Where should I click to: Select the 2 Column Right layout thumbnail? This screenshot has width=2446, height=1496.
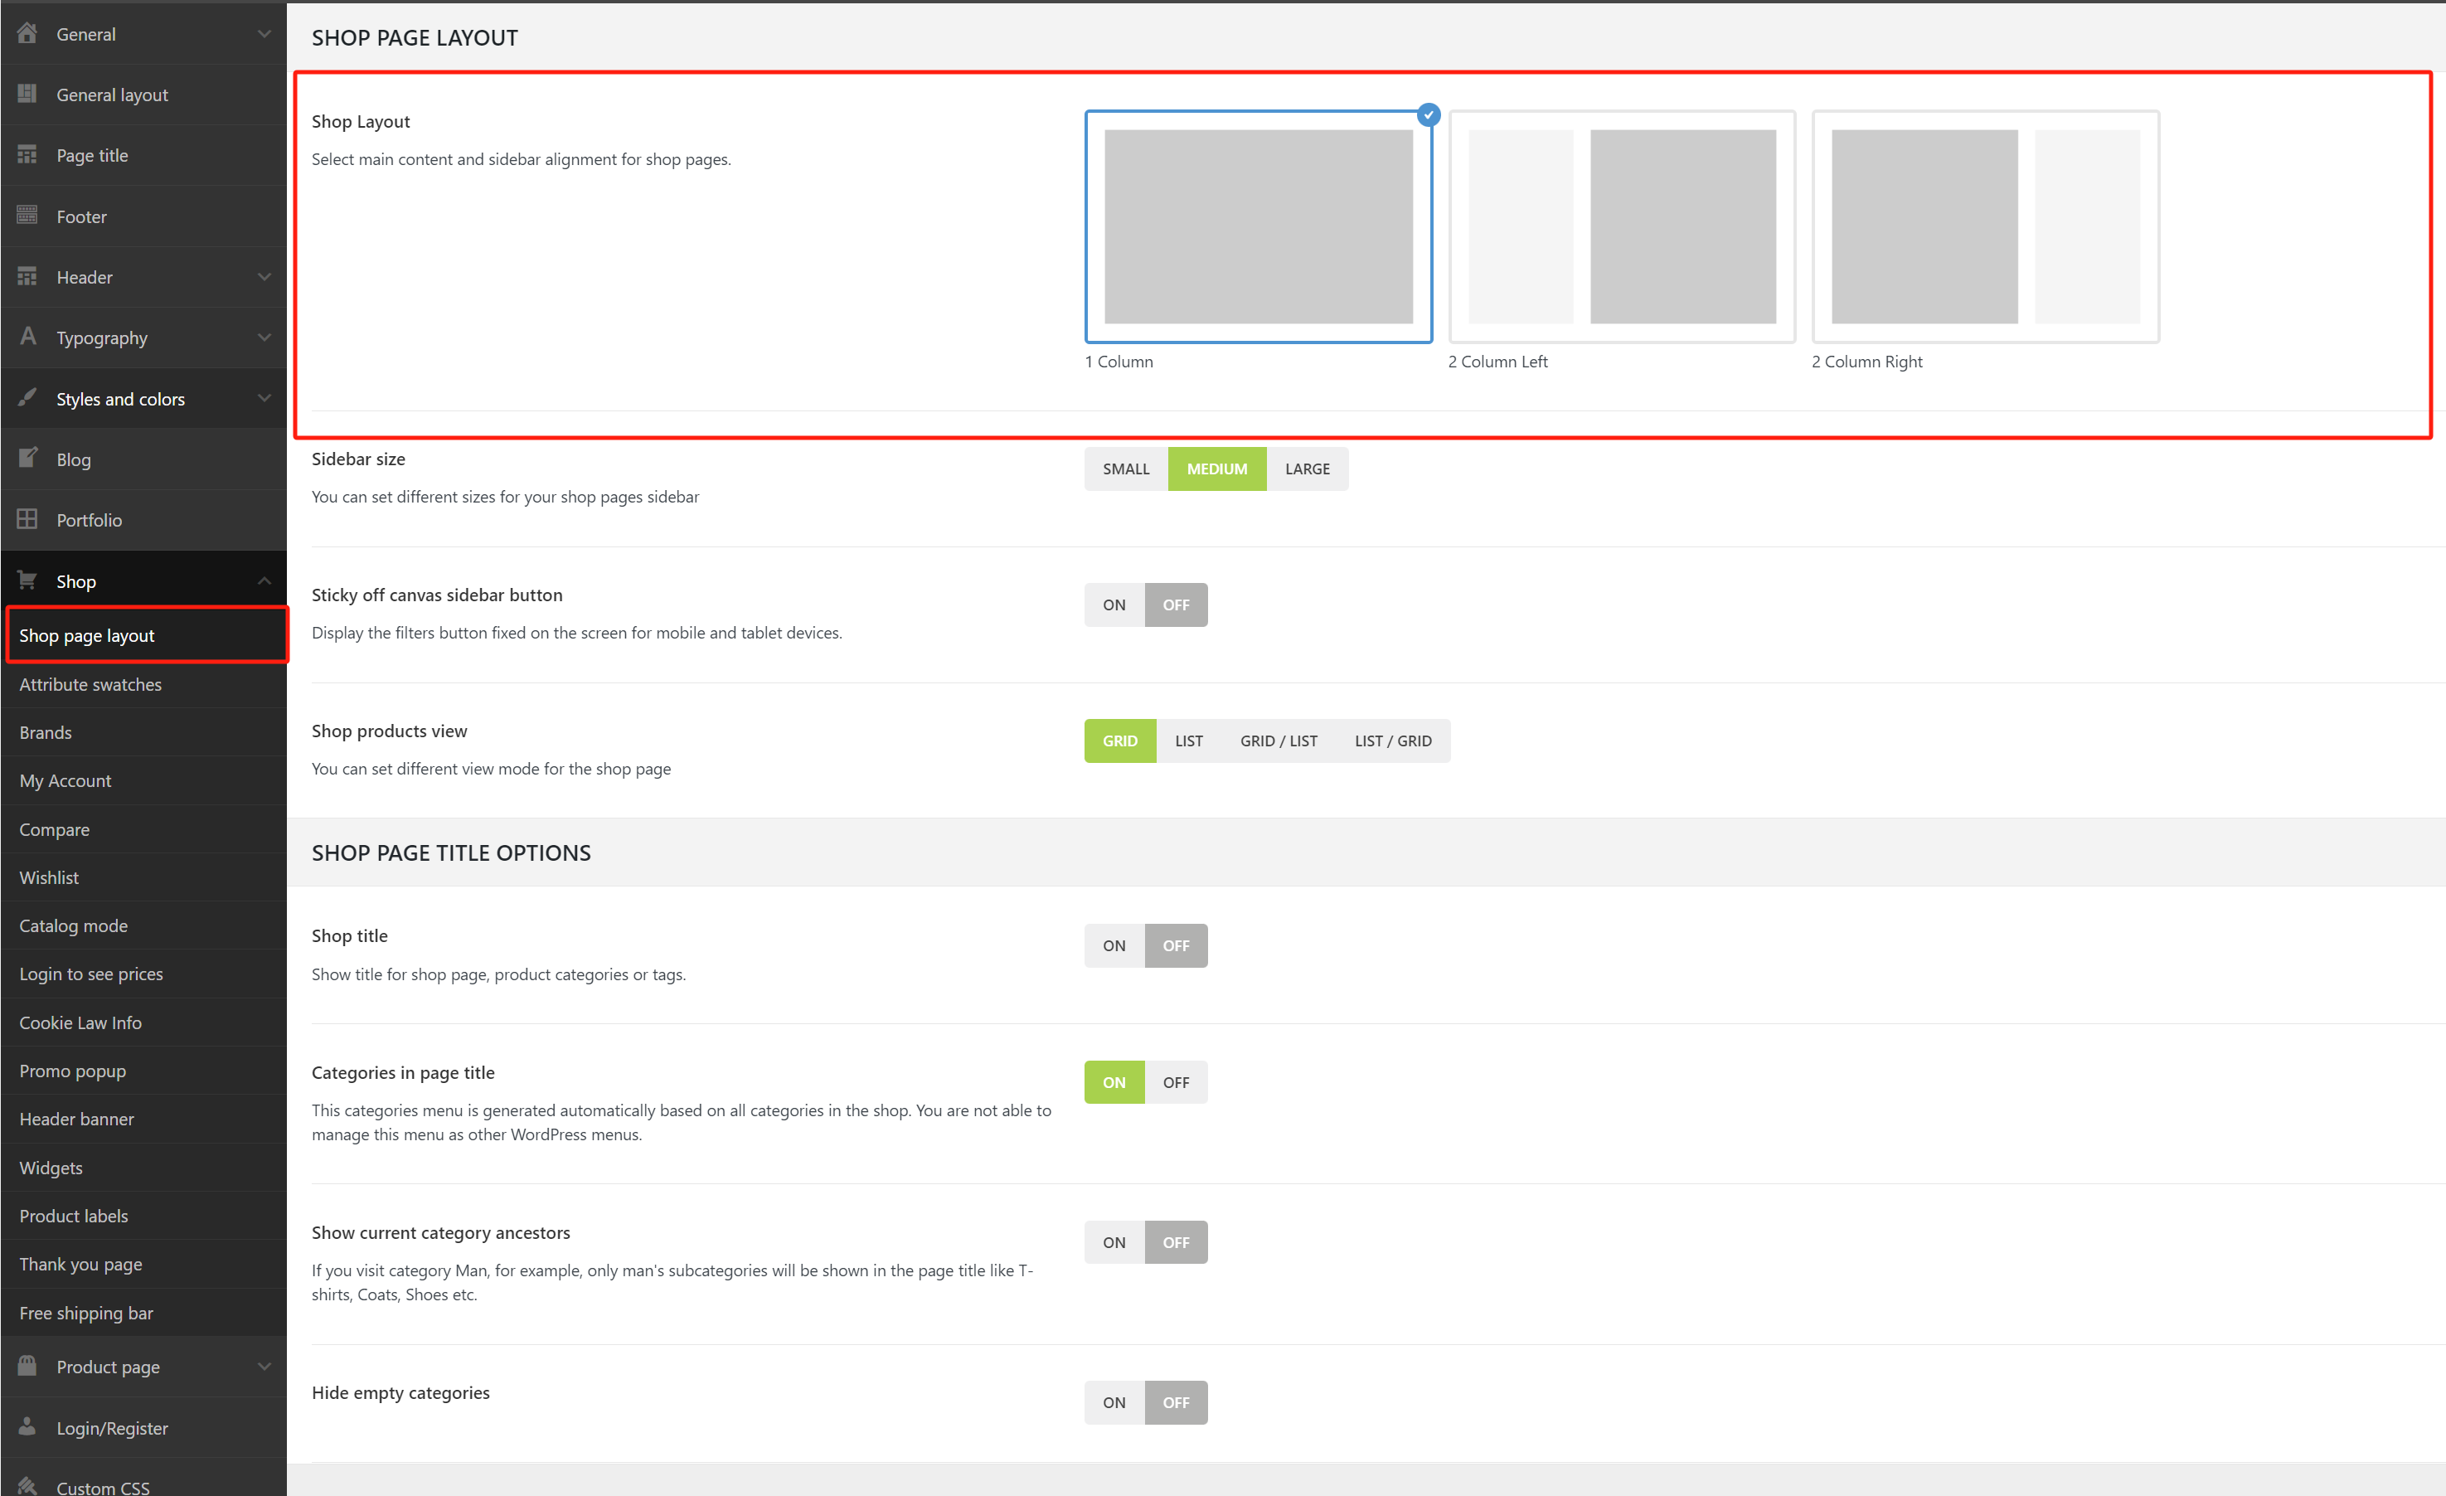point(1984,226)
